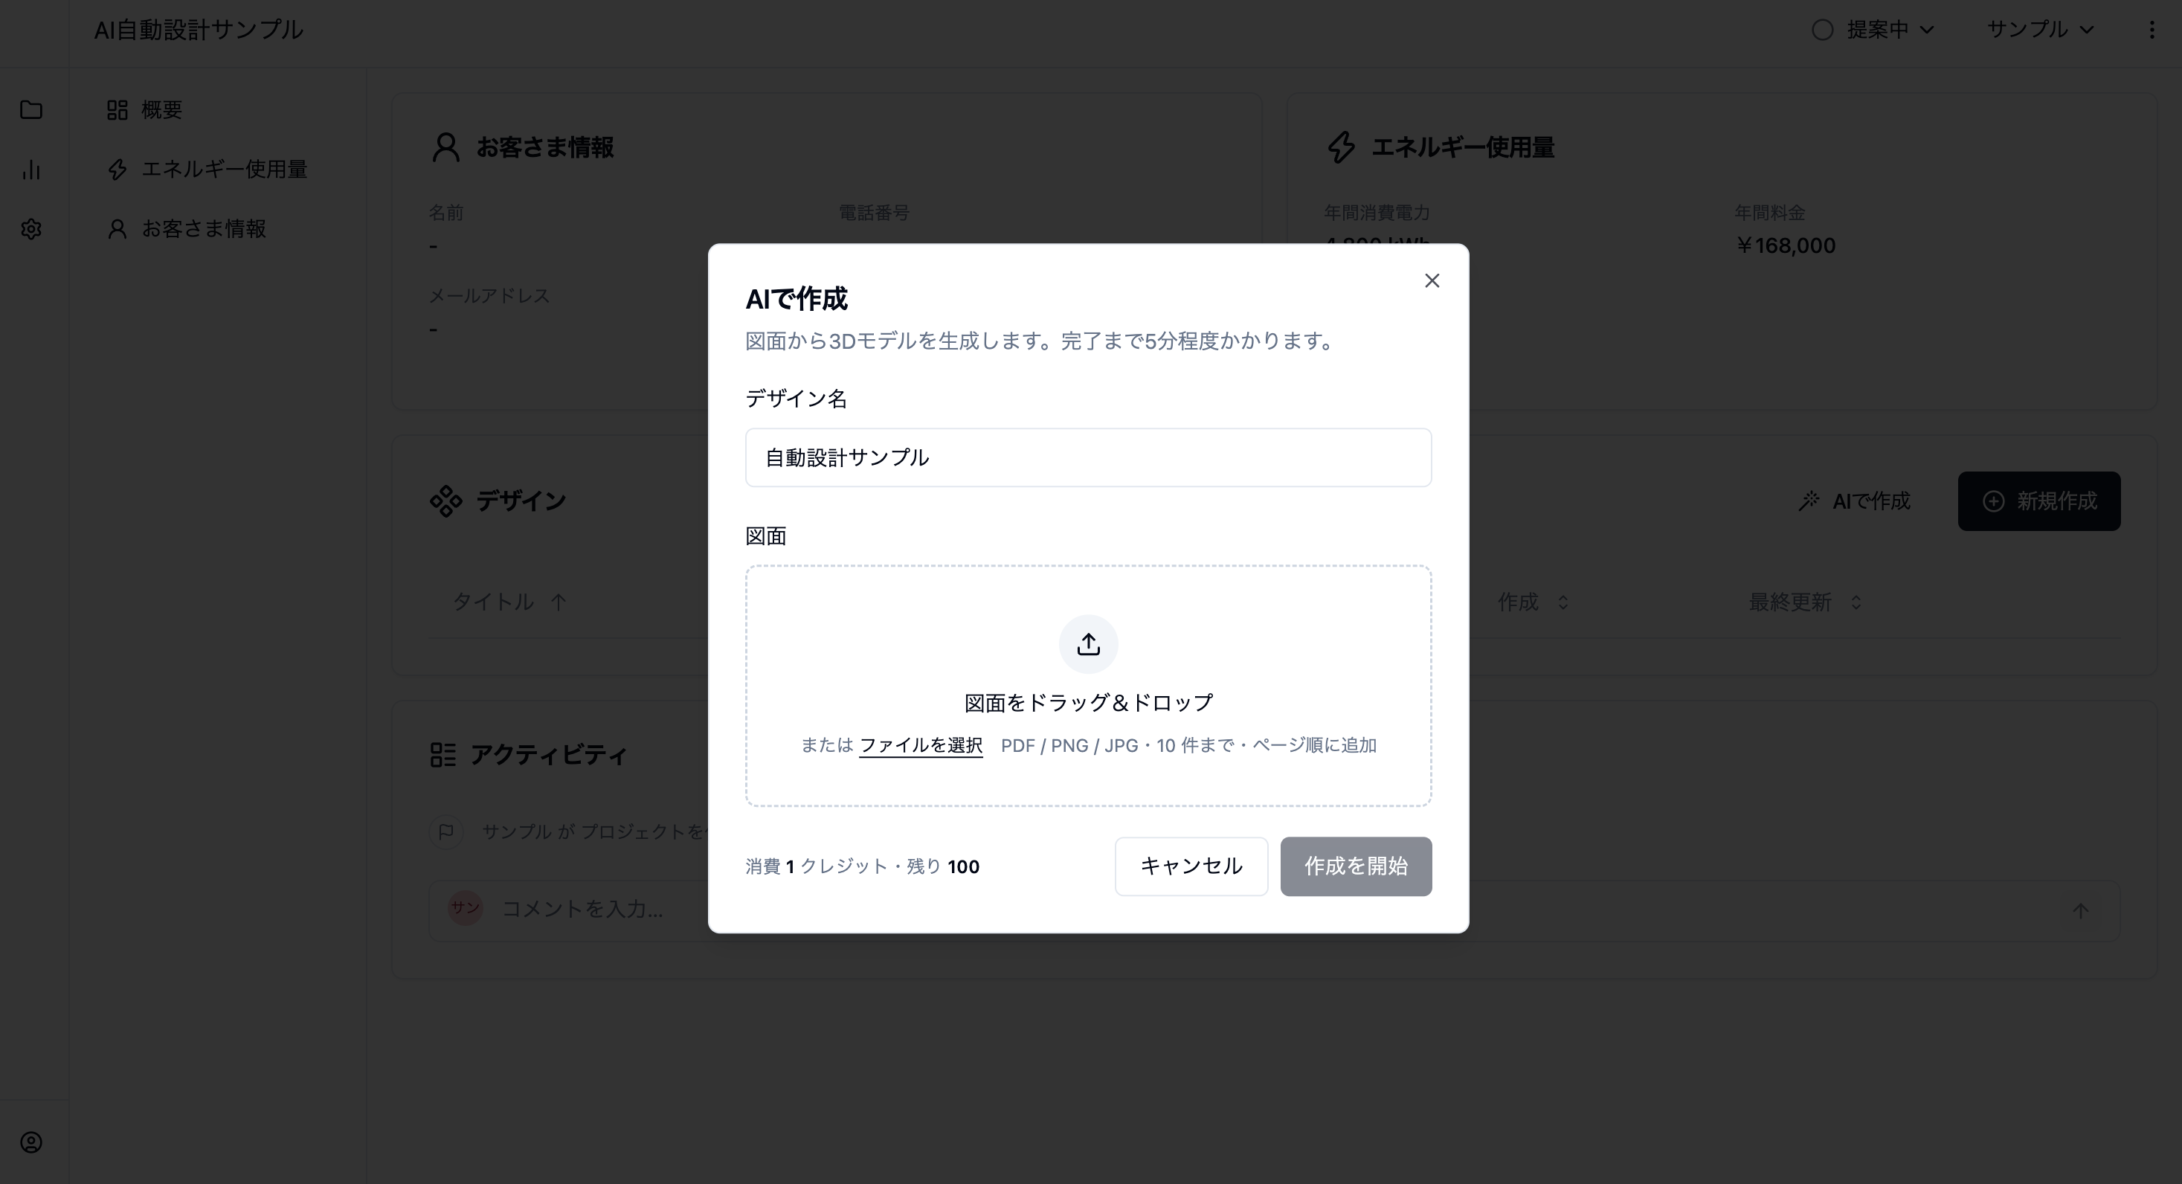The image size is (2182, 1184).
Task: Click the send arrow in comment box
Action: point(2080,910)
